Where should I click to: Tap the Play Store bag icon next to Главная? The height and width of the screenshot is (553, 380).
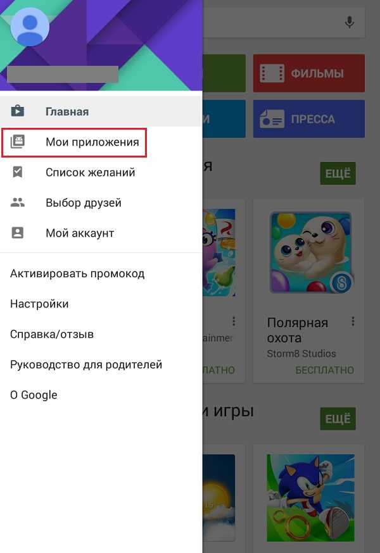(x=18, y=111)
